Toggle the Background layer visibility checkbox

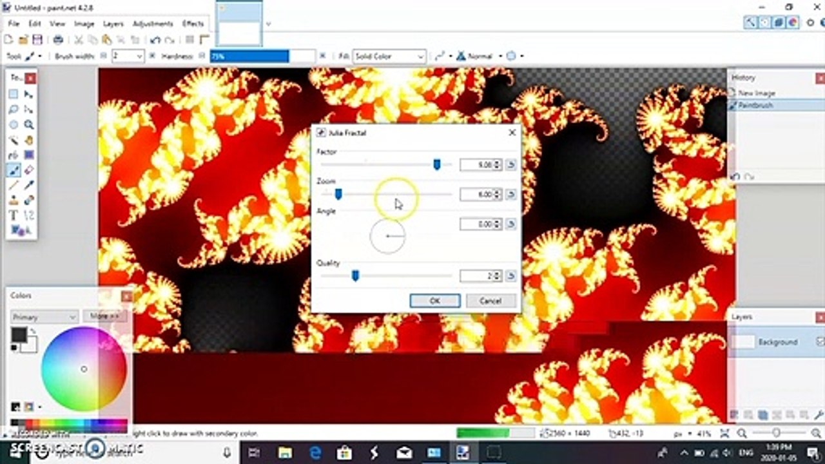point(820,342)
